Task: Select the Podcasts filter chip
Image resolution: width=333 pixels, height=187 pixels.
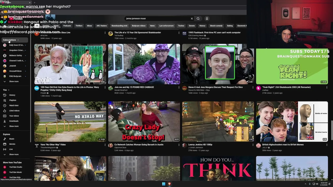Action: coord(67,26)
